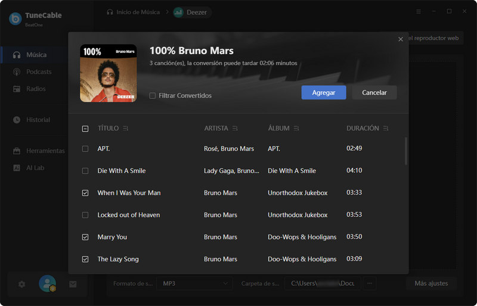Click the mail envelope icon
The image size is (477, 306).
coord(73,284)
